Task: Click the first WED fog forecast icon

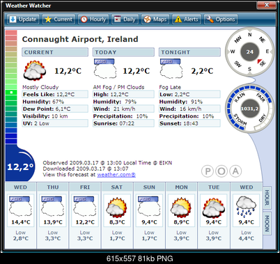Action: (x=20, y=206)
